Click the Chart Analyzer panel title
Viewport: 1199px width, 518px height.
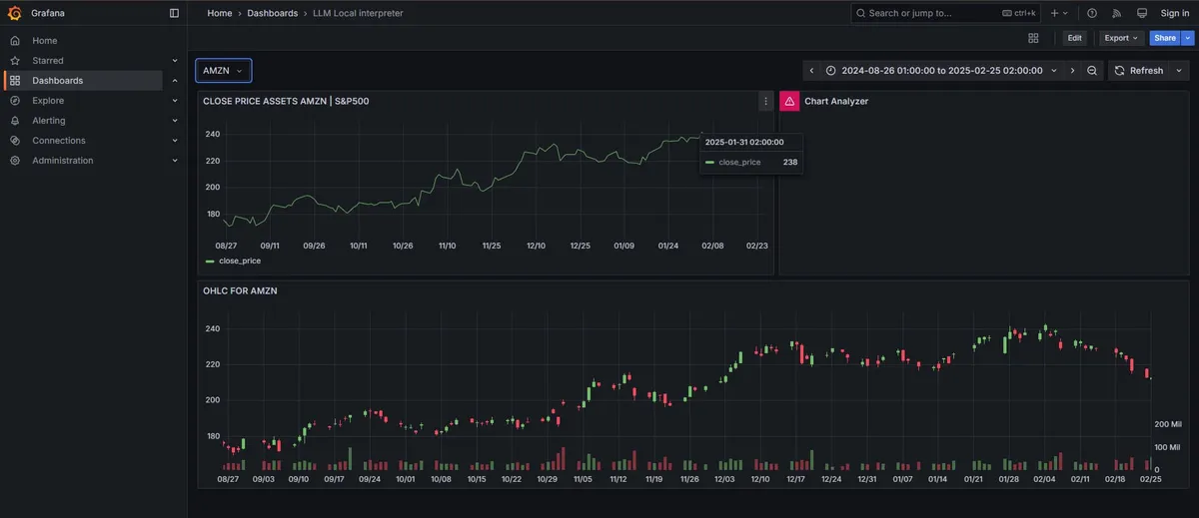(836, 101)
